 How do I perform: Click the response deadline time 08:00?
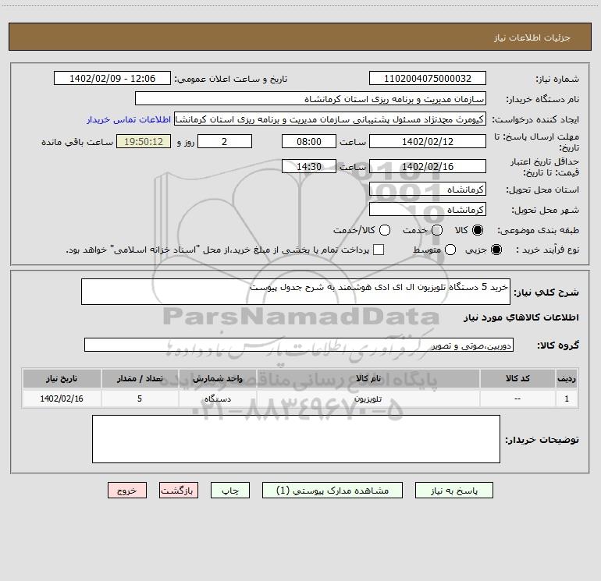309,141
